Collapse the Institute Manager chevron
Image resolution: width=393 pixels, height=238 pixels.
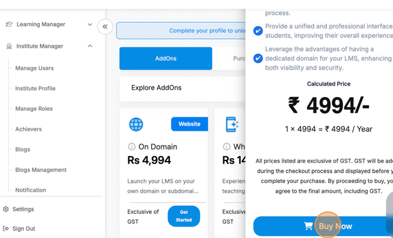pyautogui.click(x=90, y=46)
